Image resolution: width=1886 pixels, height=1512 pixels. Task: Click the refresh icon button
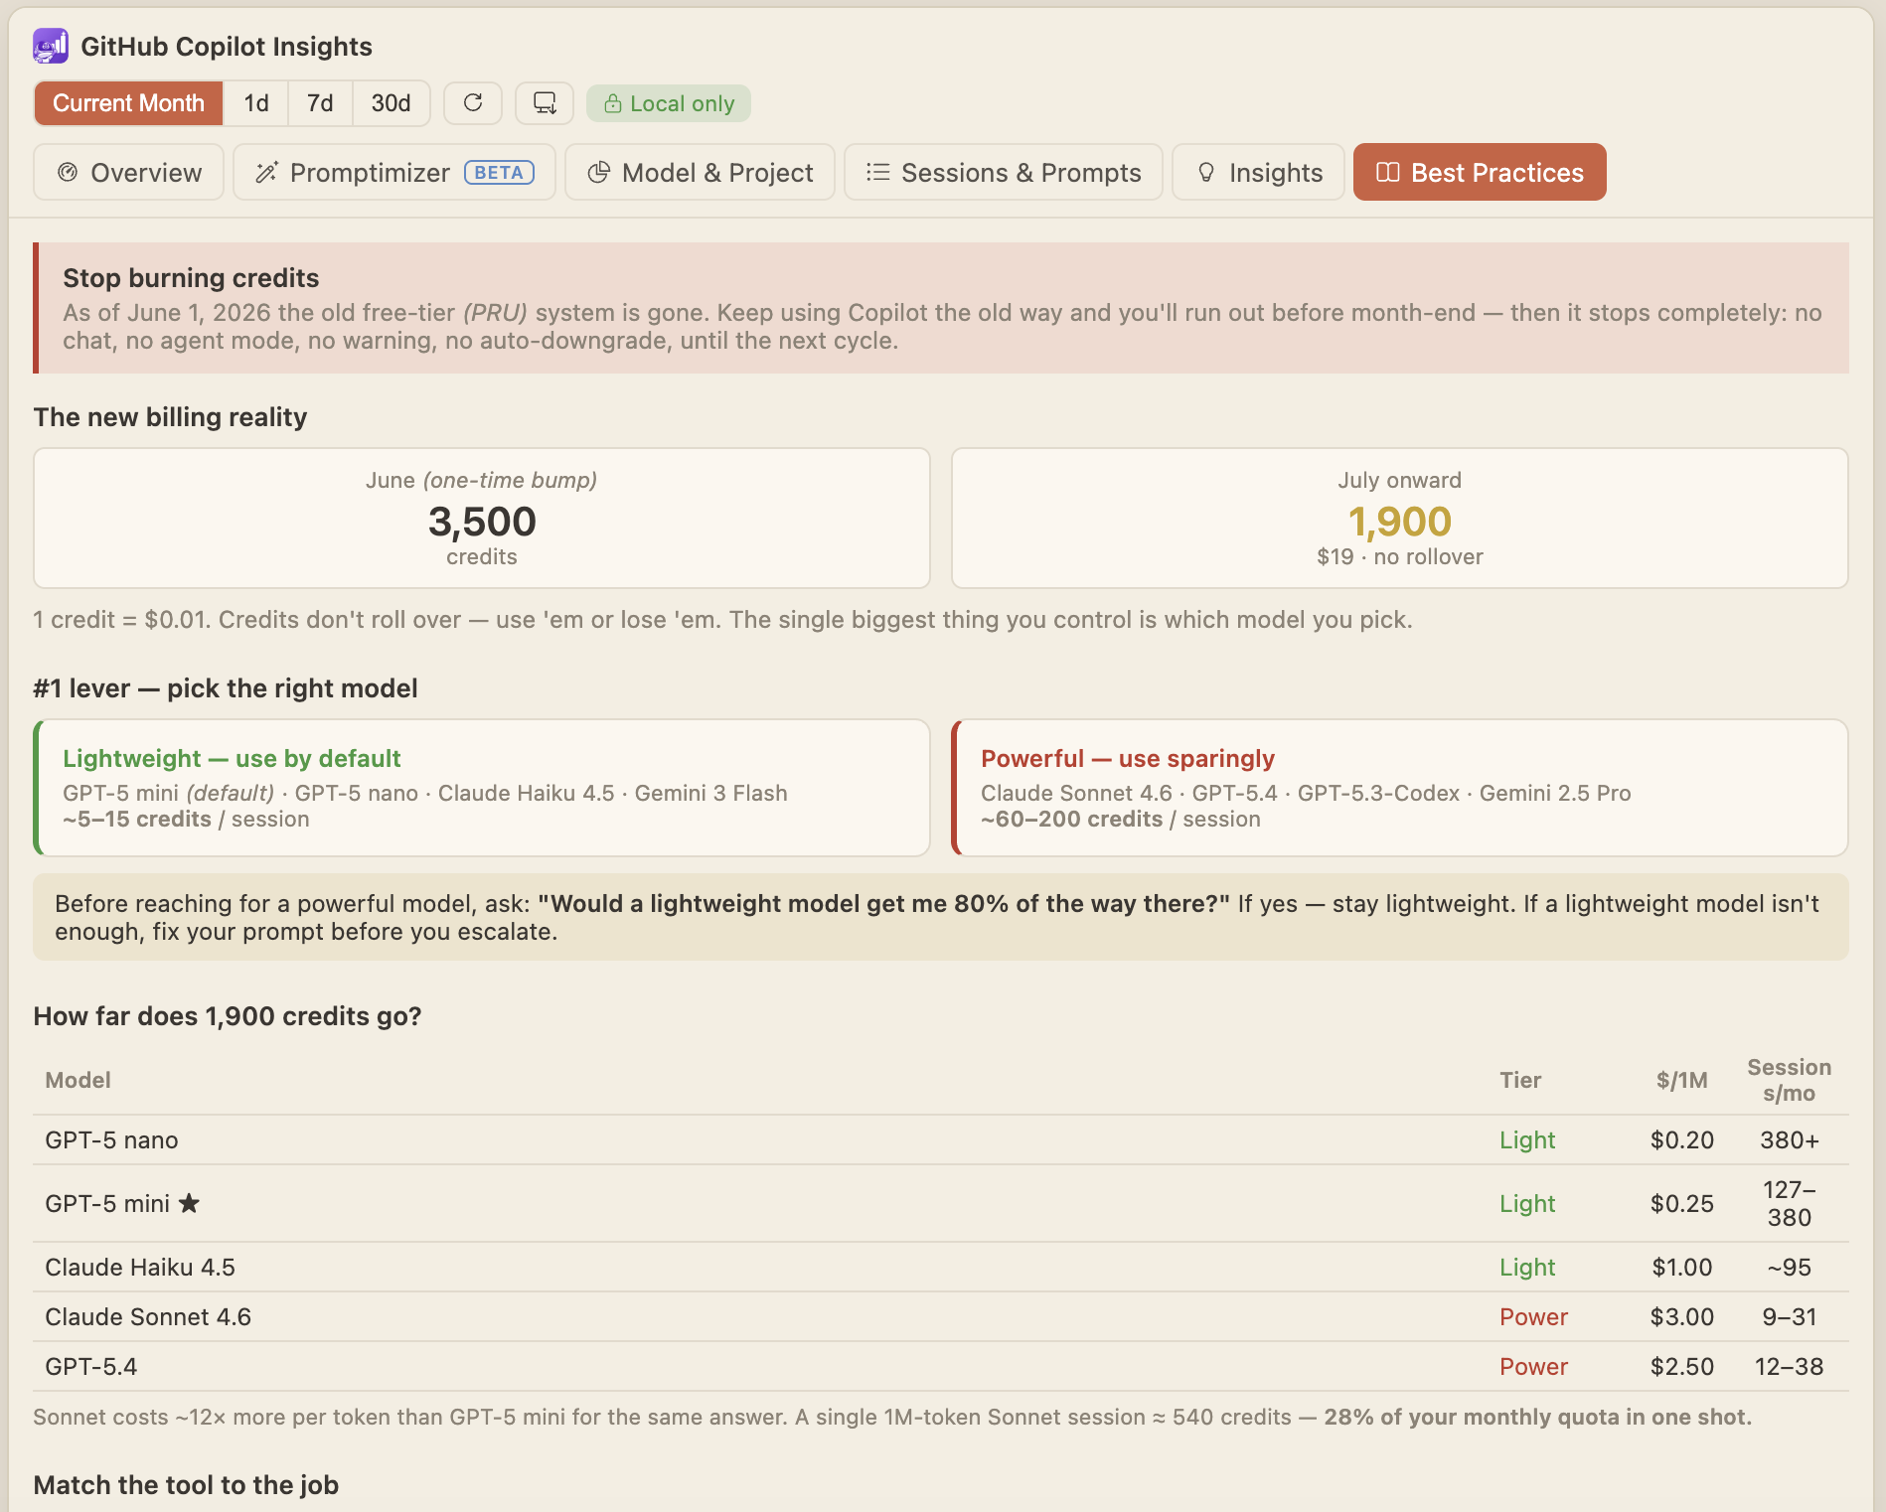473,103
